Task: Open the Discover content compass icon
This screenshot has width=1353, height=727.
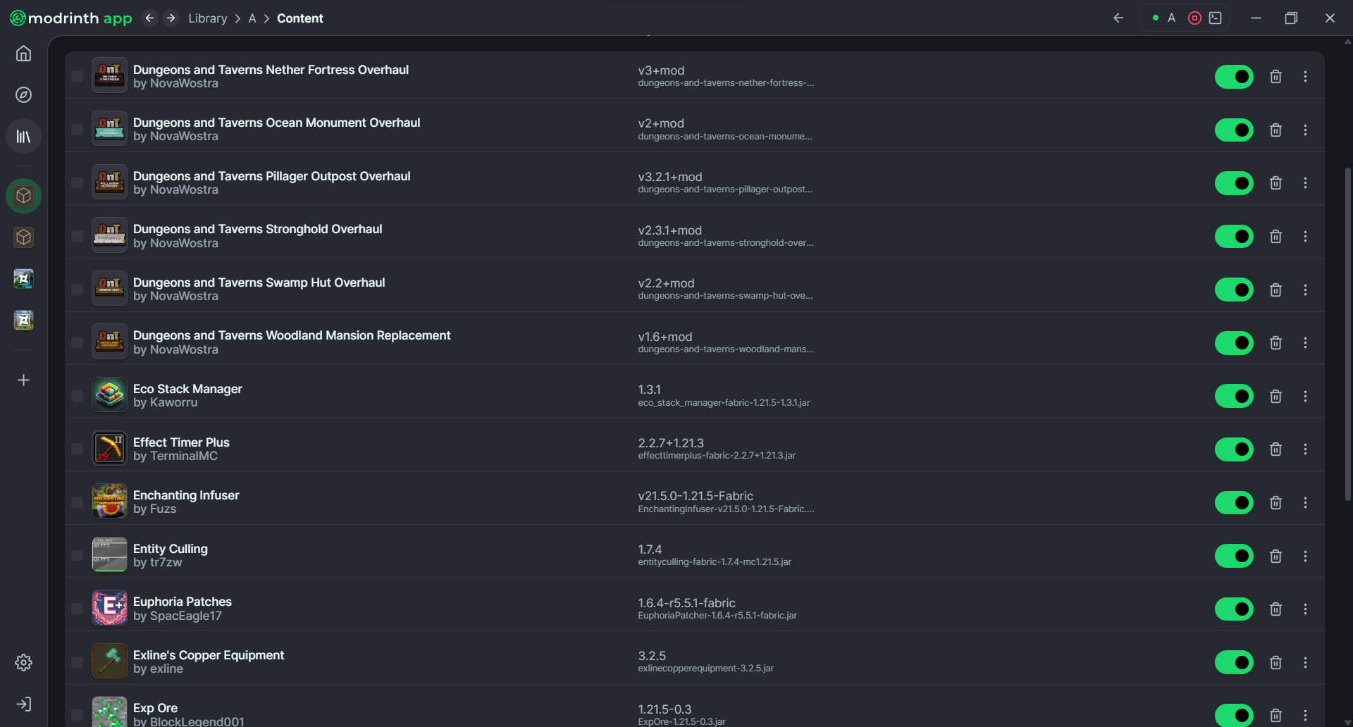Action: pyautogui.click(x=23, y=95)
